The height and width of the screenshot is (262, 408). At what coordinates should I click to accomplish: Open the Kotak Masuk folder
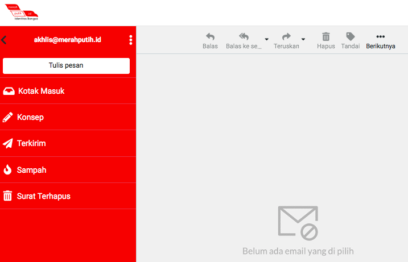tap(68, 91)
